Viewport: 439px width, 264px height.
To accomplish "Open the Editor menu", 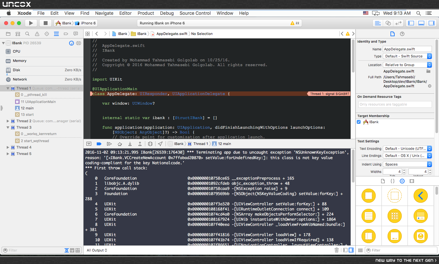I will coord(125,13).
